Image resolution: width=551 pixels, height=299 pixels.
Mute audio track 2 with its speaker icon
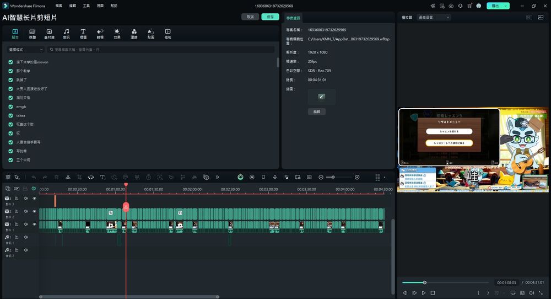[x=26, y=250]
